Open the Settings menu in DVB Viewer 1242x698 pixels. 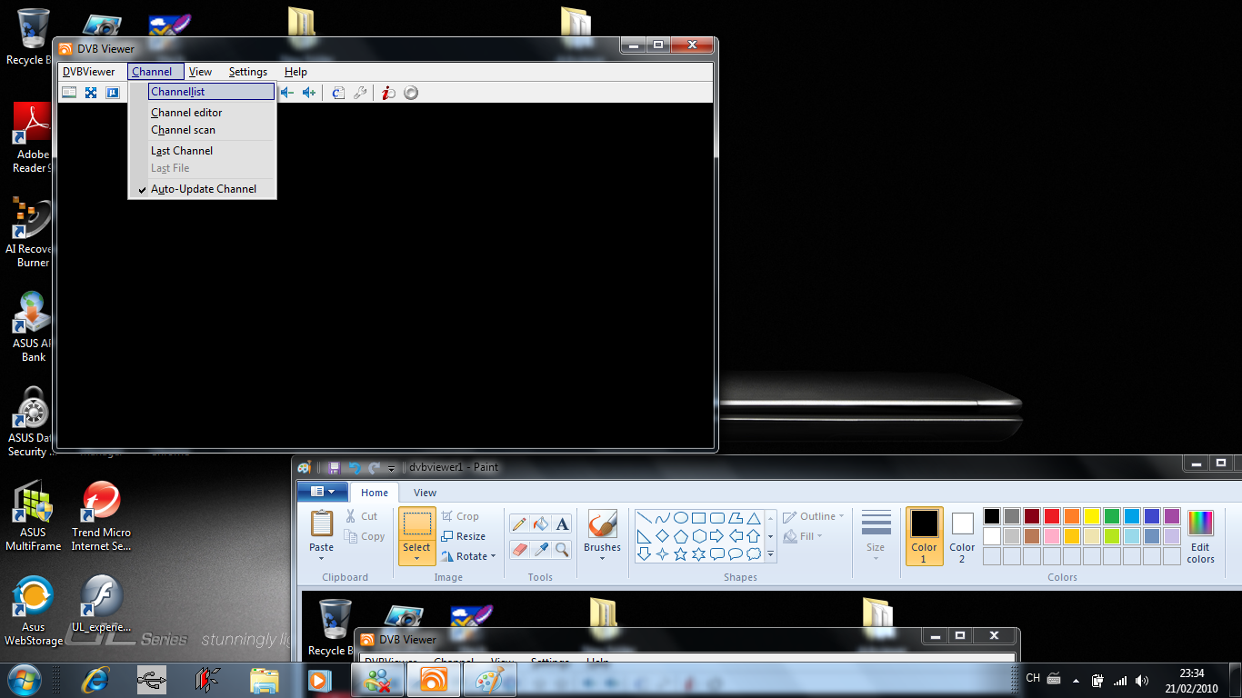[248, 72]
